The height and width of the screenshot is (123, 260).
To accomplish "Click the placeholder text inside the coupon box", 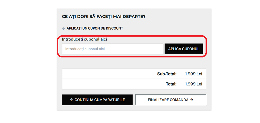I will (85, 49).
